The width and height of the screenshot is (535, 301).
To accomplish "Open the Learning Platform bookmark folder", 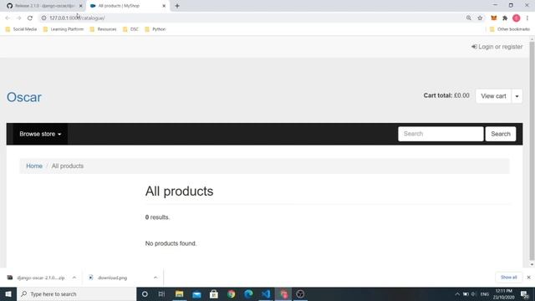I will point(64,29).
